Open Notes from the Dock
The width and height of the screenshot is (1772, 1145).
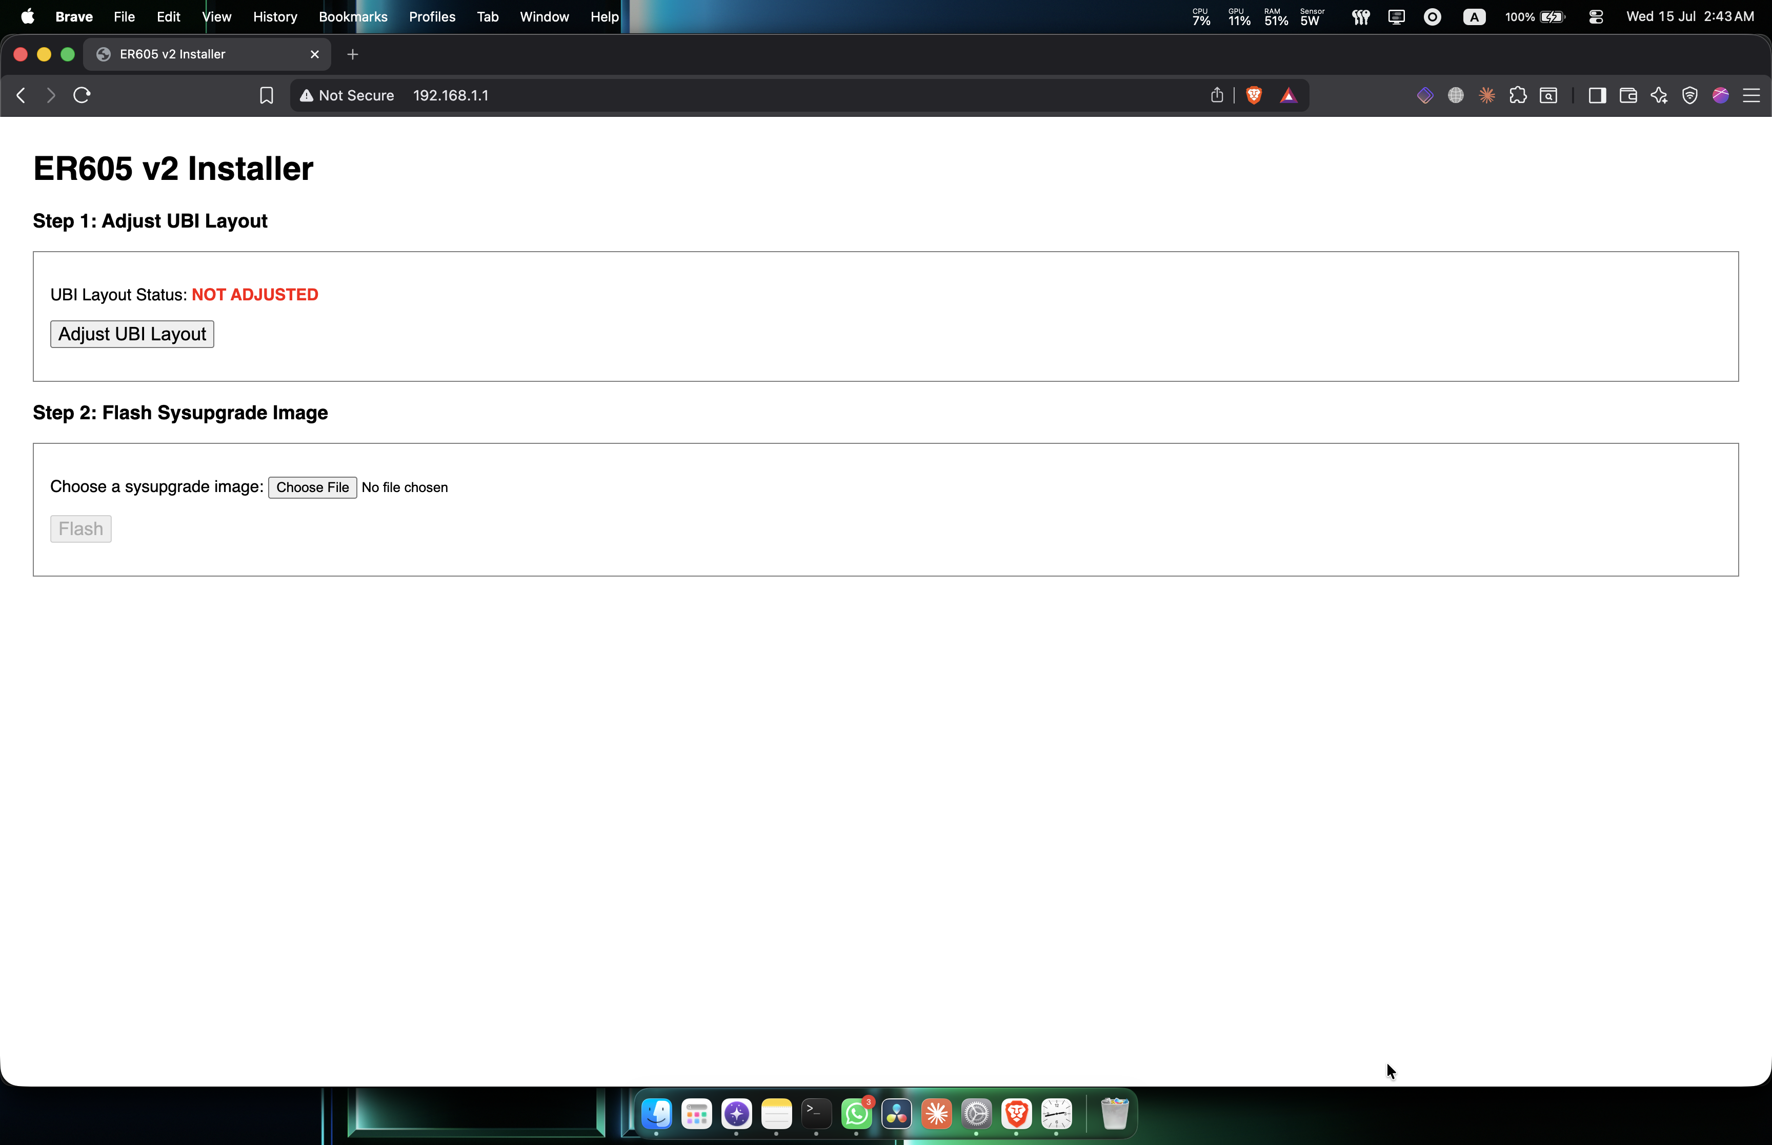click(x=776, y=1114)
